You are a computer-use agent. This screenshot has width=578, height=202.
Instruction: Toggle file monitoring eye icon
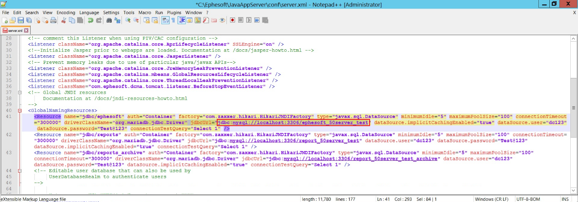[222, 20]
